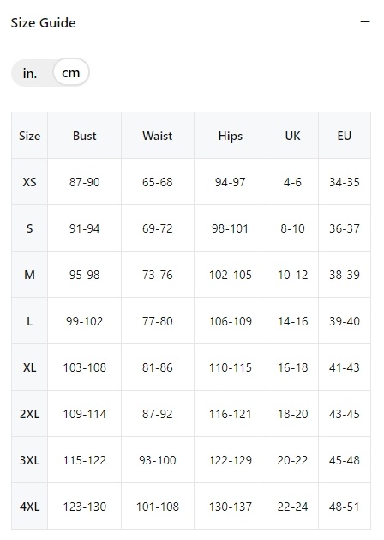Click the EU column header
Screen dimensions: 384x540
(x=345, y=136)
